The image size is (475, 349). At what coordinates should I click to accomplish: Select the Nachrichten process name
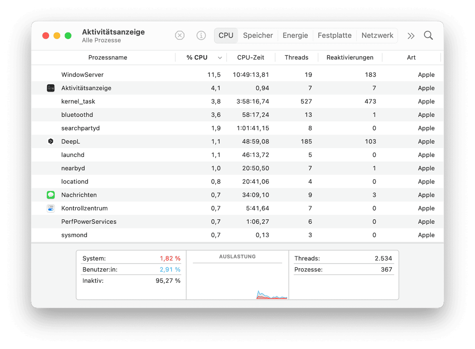click(79, 195)
